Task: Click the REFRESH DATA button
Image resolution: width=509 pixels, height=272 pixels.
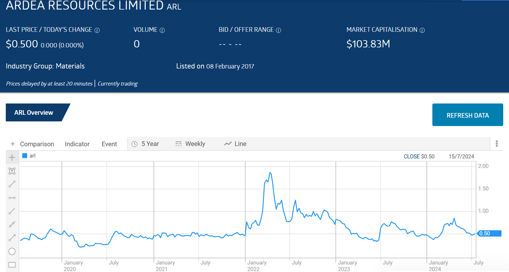Action: [468, 115]
